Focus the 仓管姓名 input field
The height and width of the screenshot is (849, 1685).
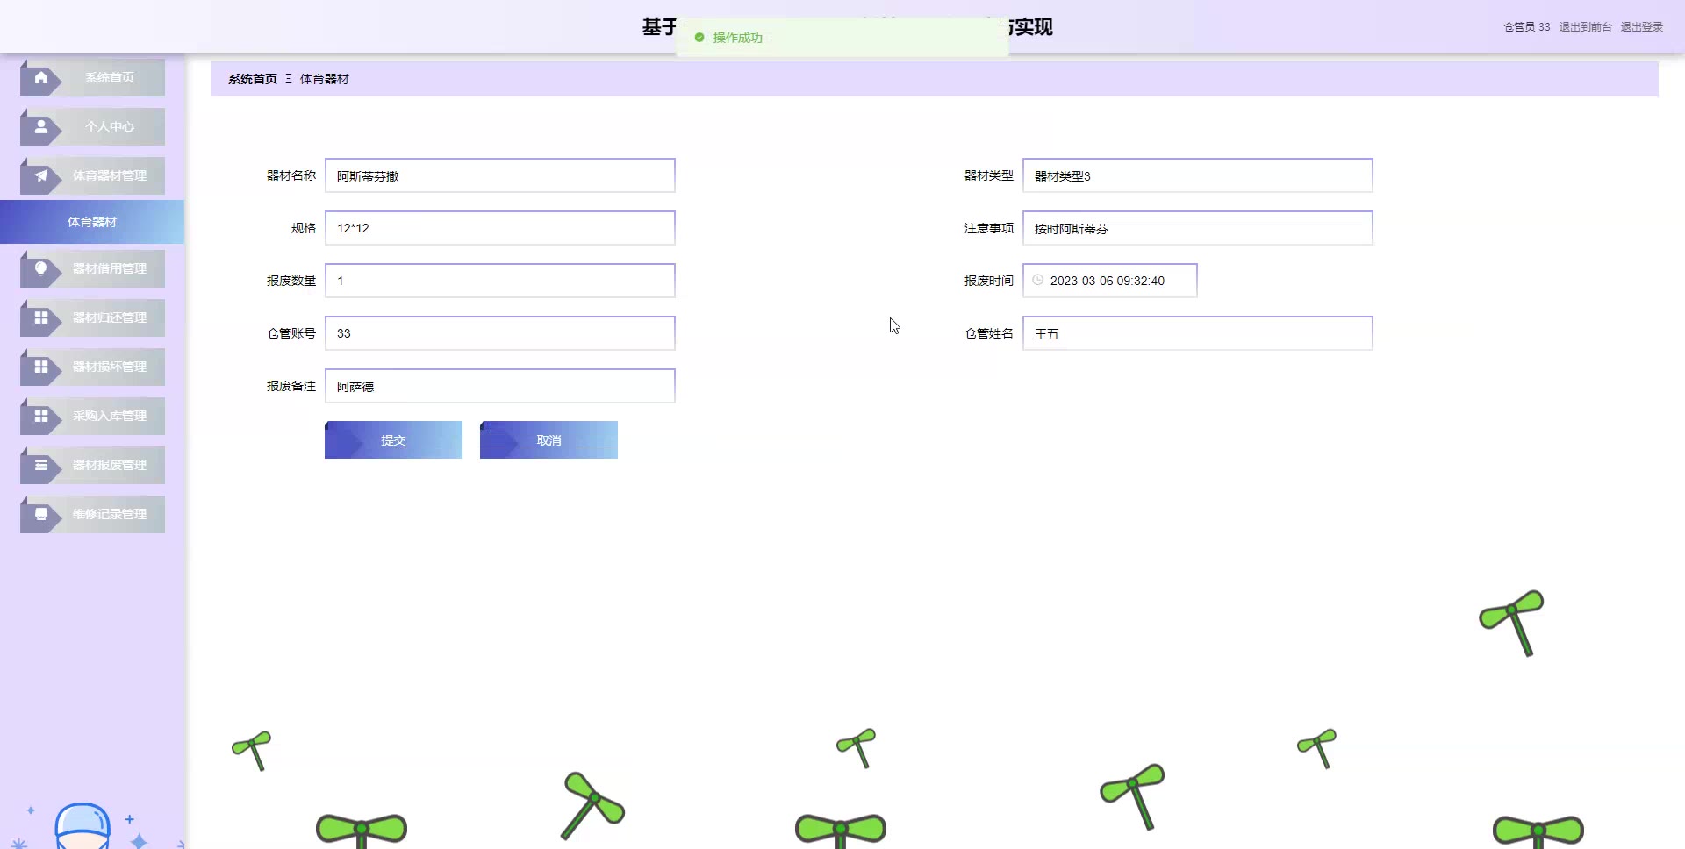click(1198, 333)
